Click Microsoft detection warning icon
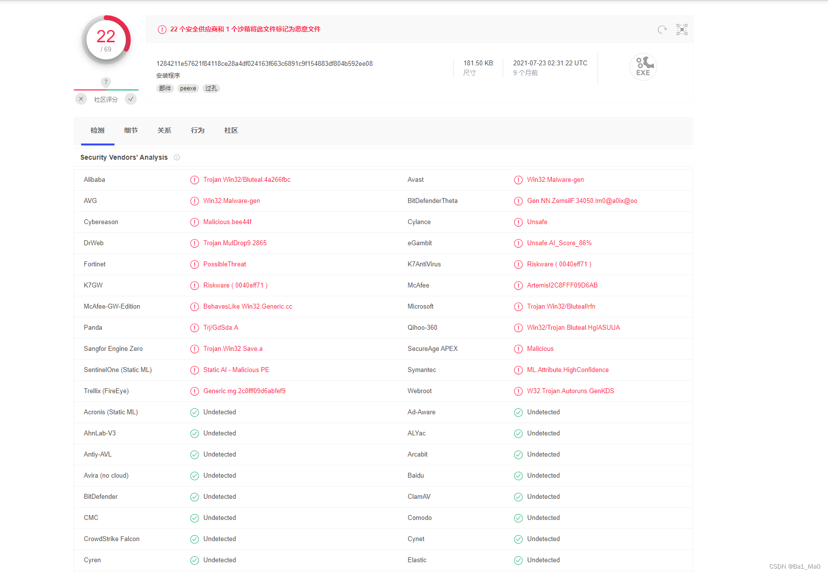Viewport: 828px width, 574px height. (518, 307)
